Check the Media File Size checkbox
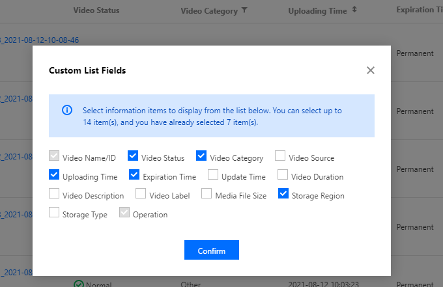Image resolution: width=443 pixels, height=287 pixels. click(x=207, y=193)
